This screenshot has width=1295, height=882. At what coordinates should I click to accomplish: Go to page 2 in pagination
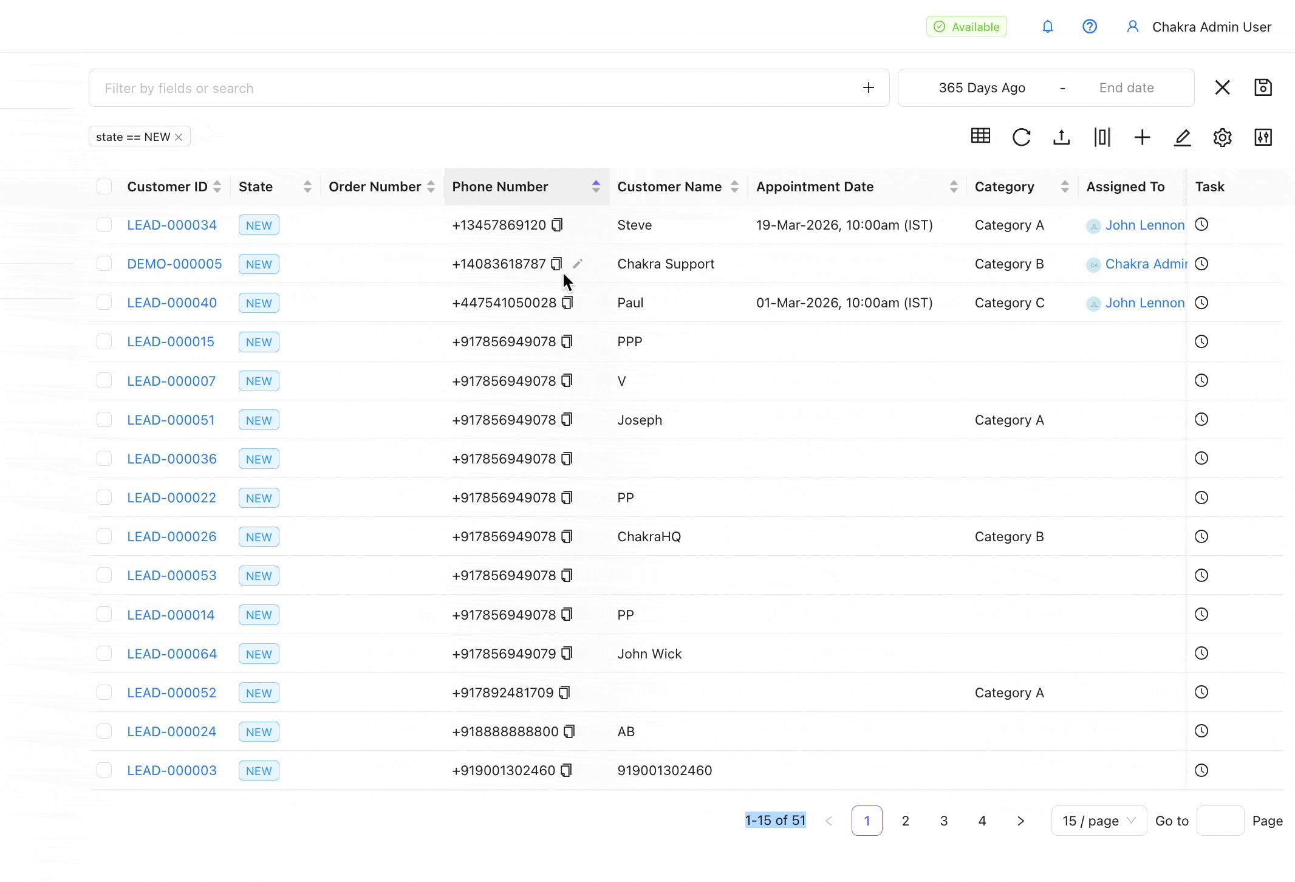point(905,821)
